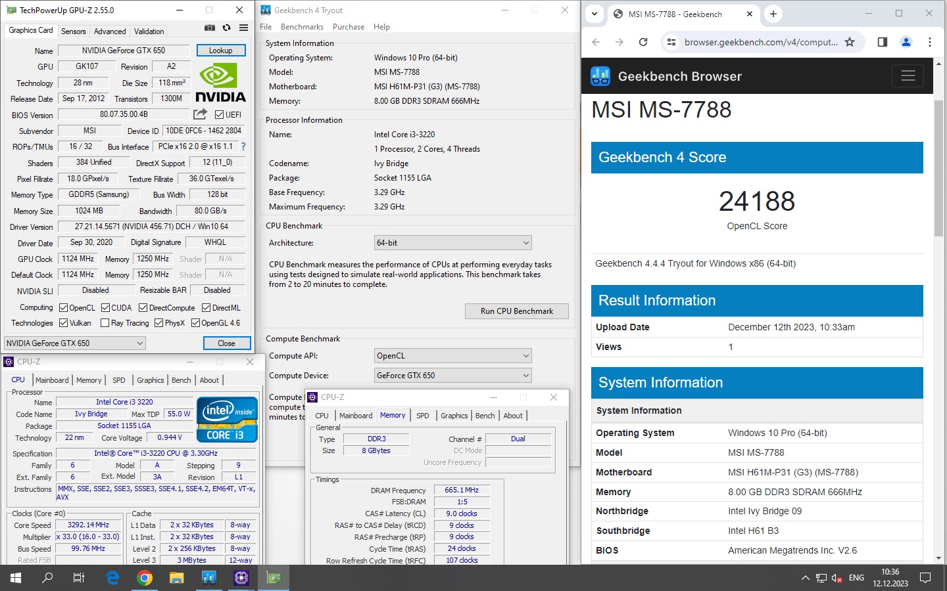Toggle the OpenCL checkbox in GPU-Z

tap(64, 307)
